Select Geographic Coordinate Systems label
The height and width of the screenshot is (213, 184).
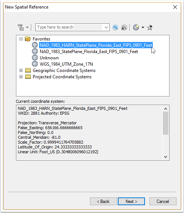coord(64,71)
